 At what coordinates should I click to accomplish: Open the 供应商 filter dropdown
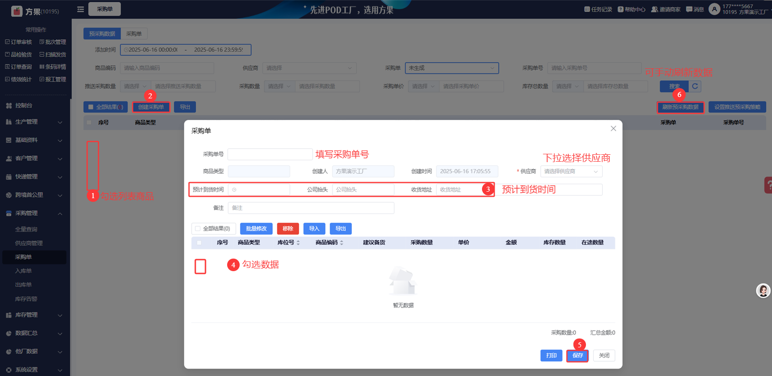point(309,68)
